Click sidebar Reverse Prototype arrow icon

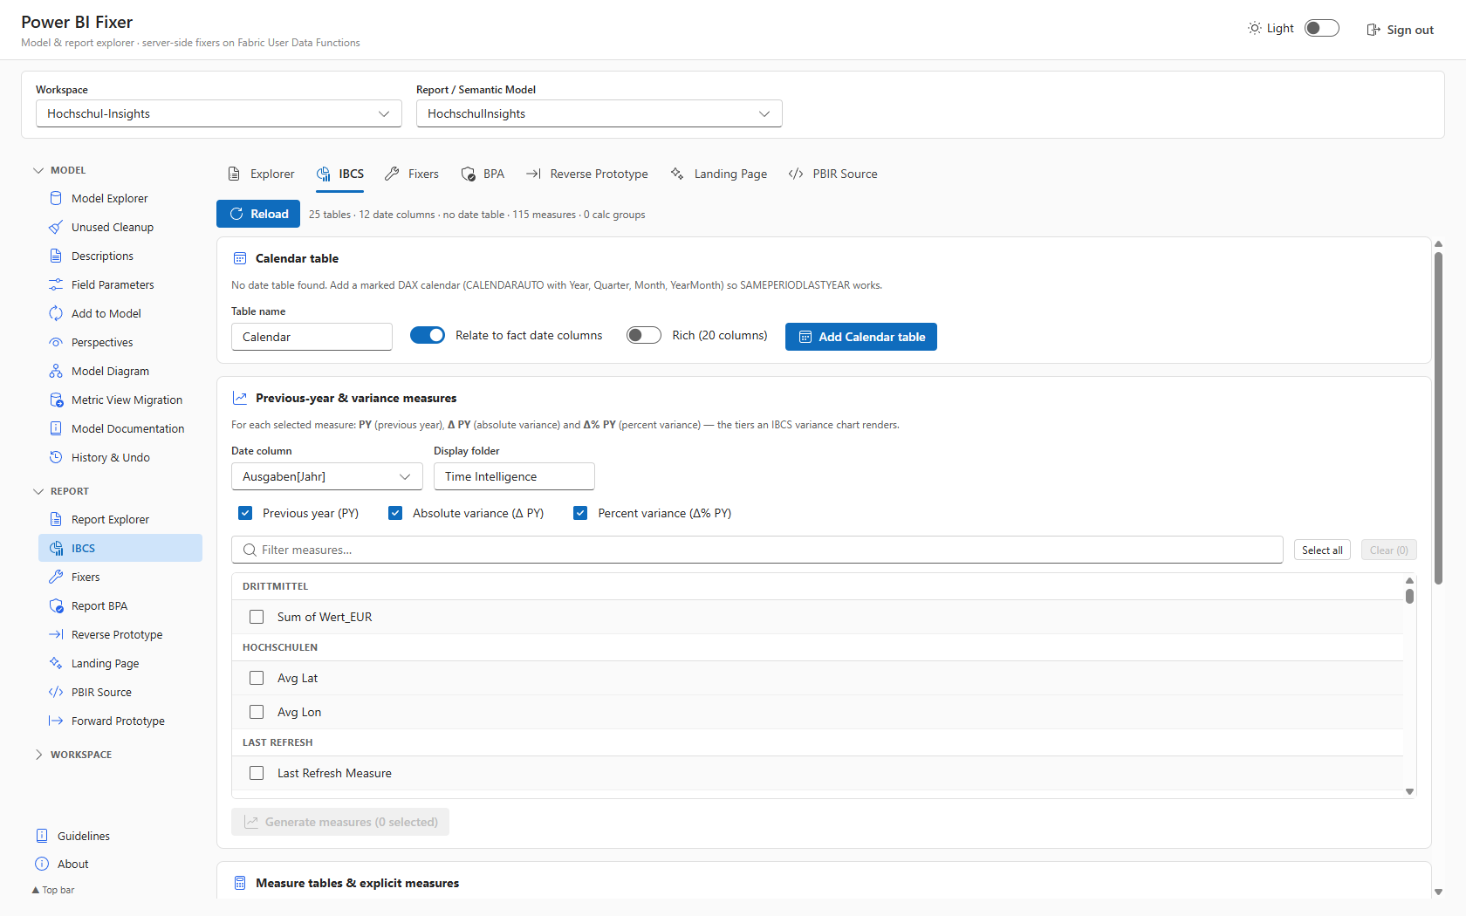(x=56, y=634)
